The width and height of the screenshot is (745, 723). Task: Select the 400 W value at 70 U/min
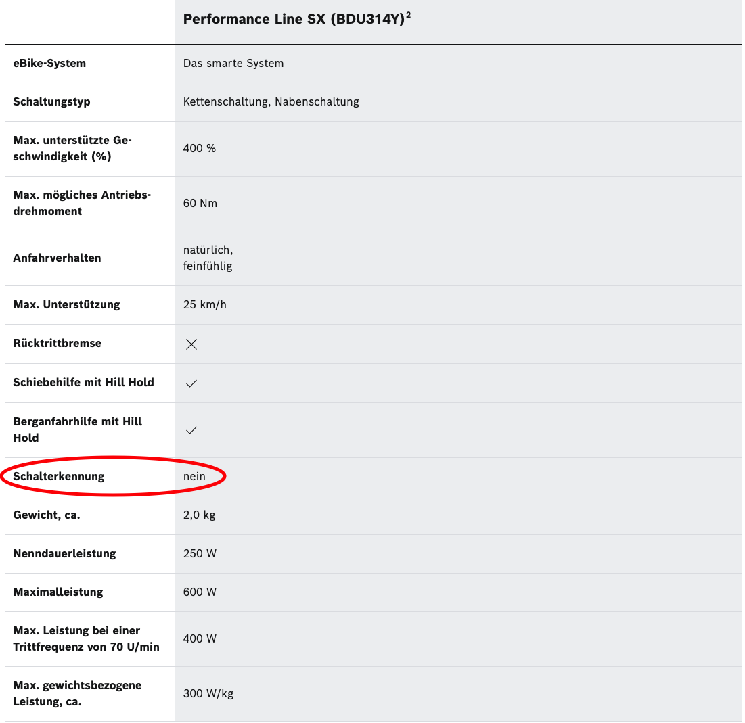(x=200, y=639)
